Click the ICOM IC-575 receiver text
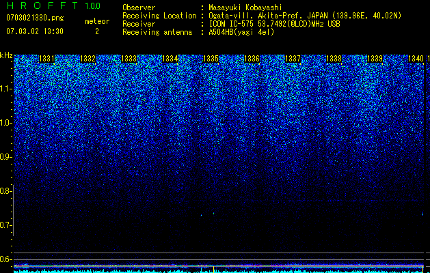The width and height of the screenshot is (430, 273). 275,24
